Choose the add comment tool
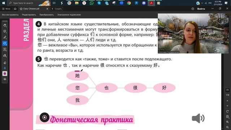This screenshot has height=130, width=231. point(5,31)
